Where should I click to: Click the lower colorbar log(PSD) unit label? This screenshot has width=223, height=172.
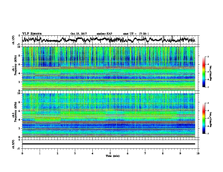coord(211,119)
